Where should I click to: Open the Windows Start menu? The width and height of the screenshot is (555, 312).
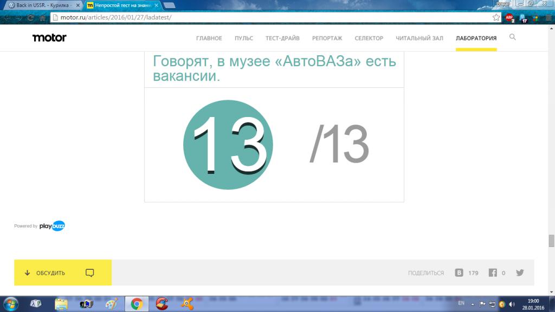click(x=11, y=304)
